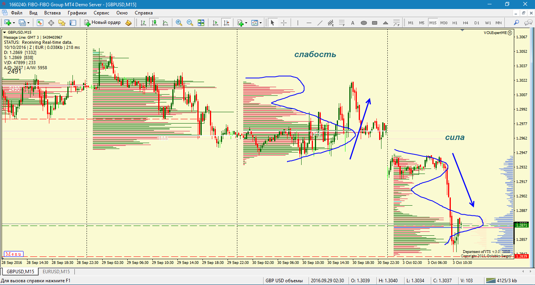Screen dimensions: 535x285
Task: Click the Search magnifier icon
Action: (x=517, y=23)
